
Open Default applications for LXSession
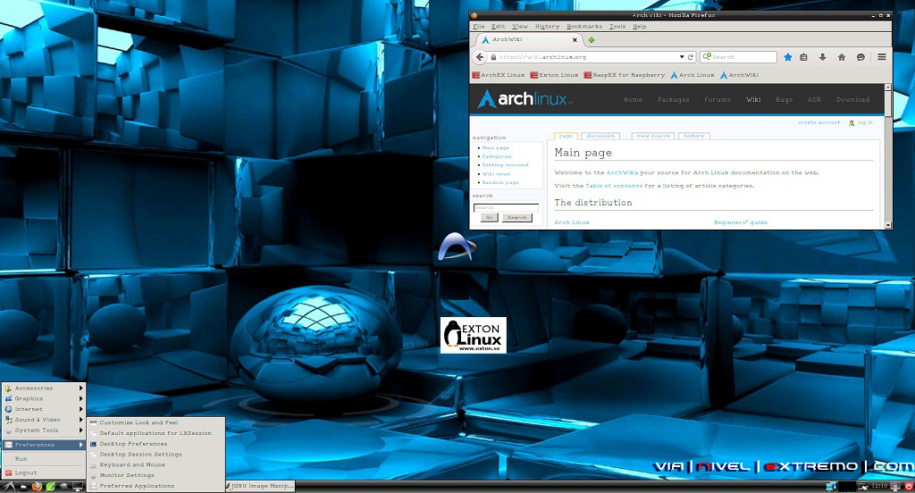(155, 433)
